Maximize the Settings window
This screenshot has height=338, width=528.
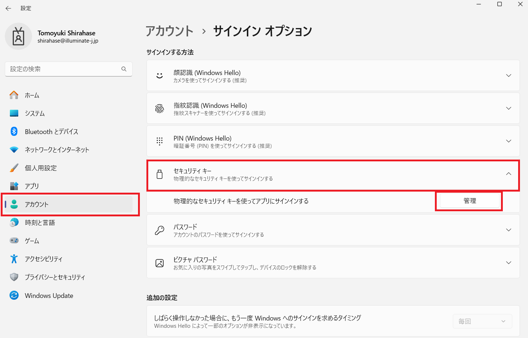(500, 4)
